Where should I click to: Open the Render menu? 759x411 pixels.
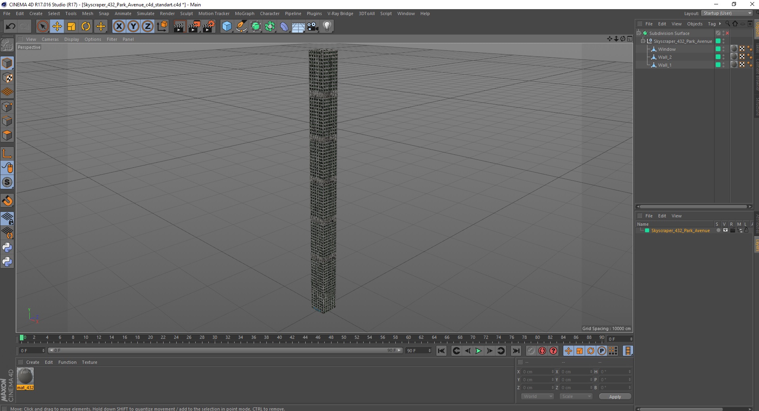point(167,13)
